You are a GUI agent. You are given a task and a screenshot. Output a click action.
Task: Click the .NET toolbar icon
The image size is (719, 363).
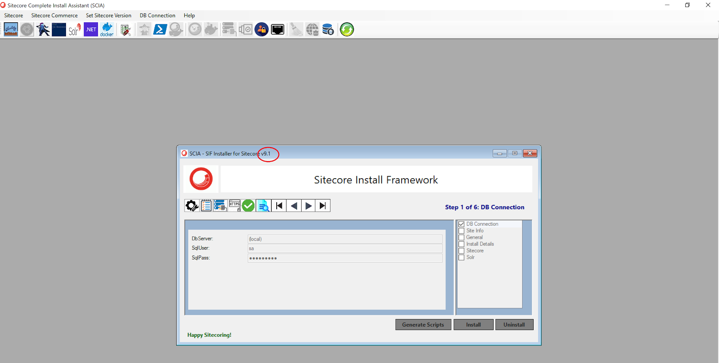click(91, 29)
